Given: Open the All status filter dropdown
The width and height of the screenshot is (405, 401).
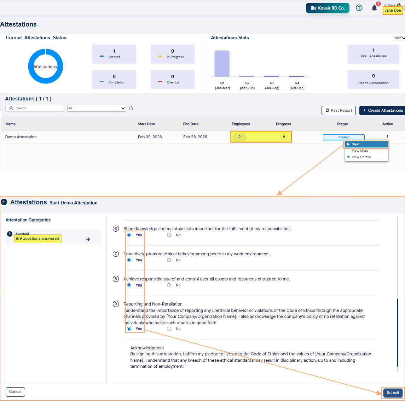Looking at the screenshot, I should [97, 108].
